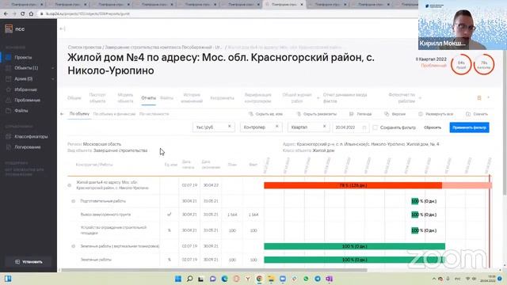Click the ПСС logo in sidebar
The image size is (507, 285).
(14, 28)
